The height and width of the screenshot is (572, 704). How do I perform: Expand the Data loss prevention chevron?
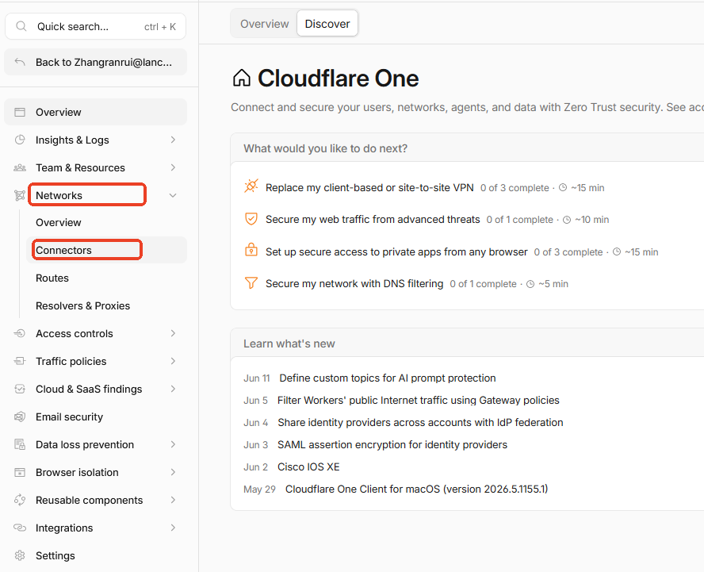tap(173, 444)
